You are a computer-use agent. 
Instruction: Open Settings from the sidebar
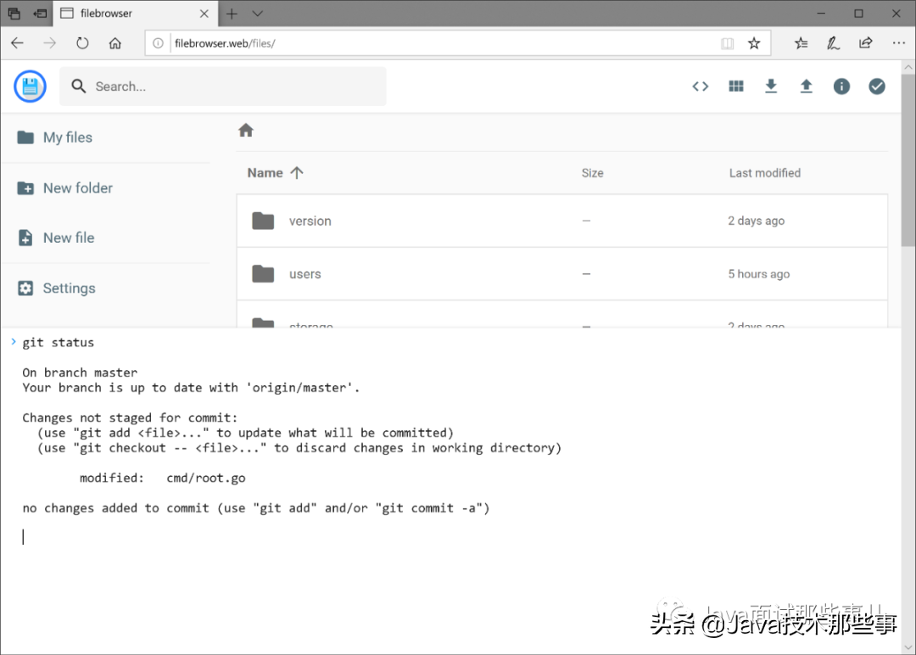tap(68, 288)
